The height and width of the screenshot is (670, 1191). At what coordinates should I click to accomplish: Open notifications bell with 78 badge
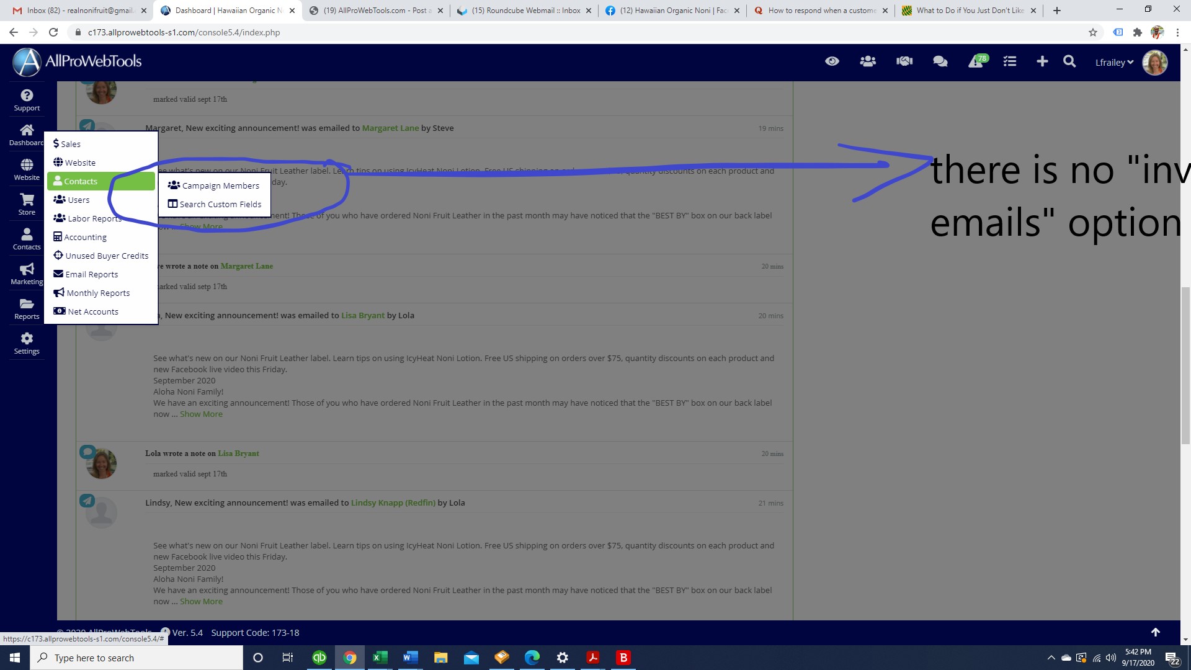(977, 61)
